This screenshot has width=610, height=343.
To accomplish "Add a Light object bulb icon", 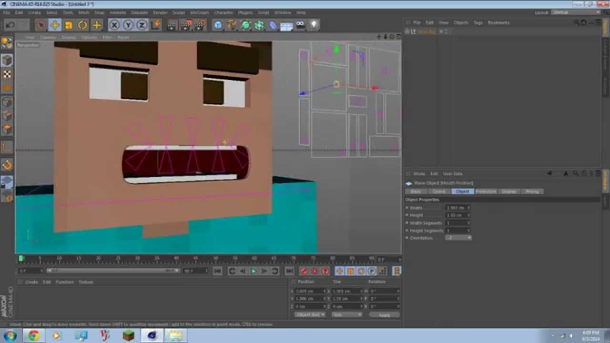I will pyautogui.click(x=315, y=25).
